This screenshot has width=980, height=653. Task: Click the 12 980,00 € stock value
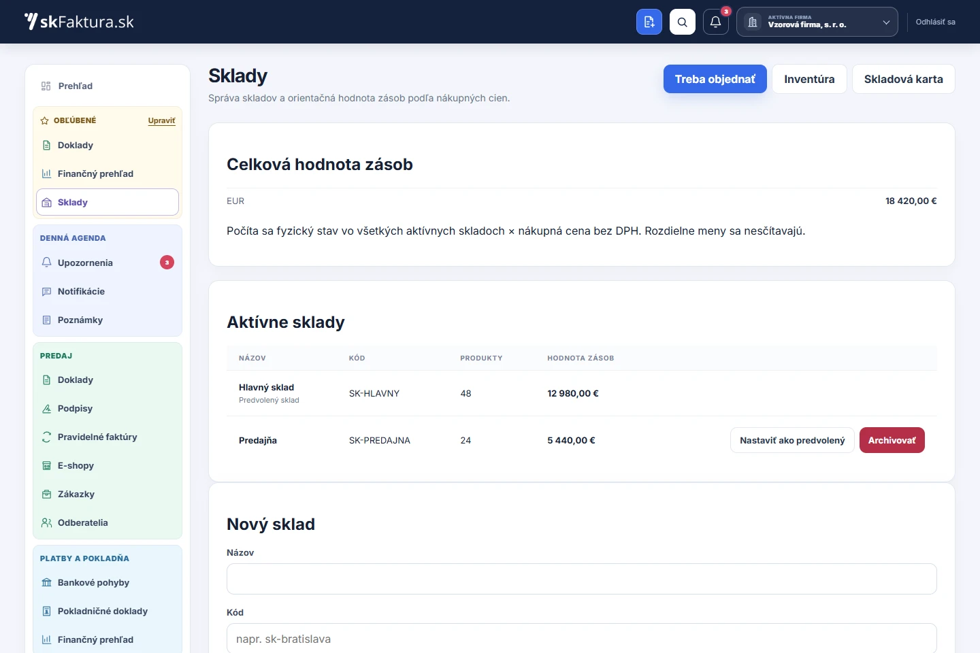click(573, 393)
